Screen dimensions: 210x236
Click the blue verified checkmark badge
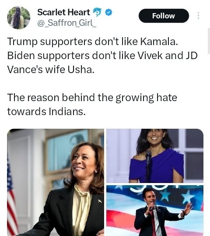pyautogui.click(x=108, y=12)
